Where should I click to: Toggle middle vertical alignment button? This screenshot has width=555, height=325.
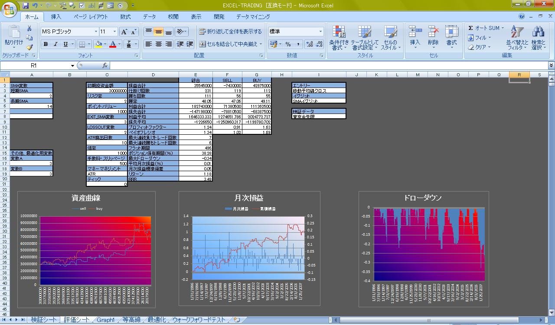pos(159,32)
